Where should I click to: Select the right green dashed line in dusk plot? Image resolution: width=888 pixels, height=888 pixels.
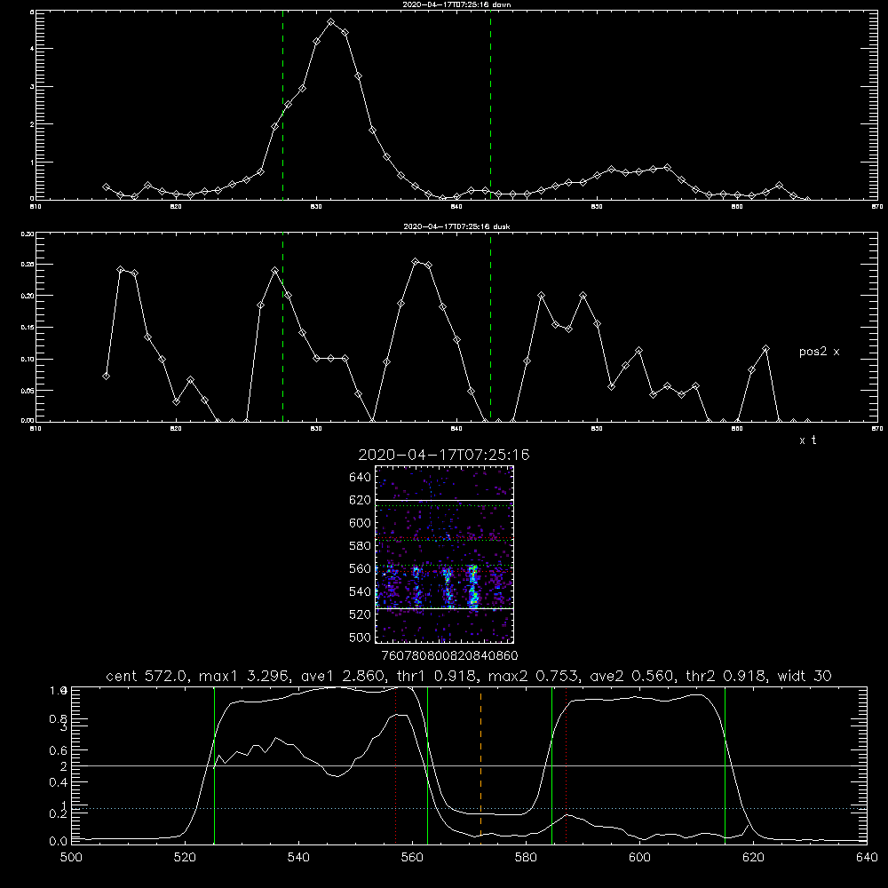point(490,328)
